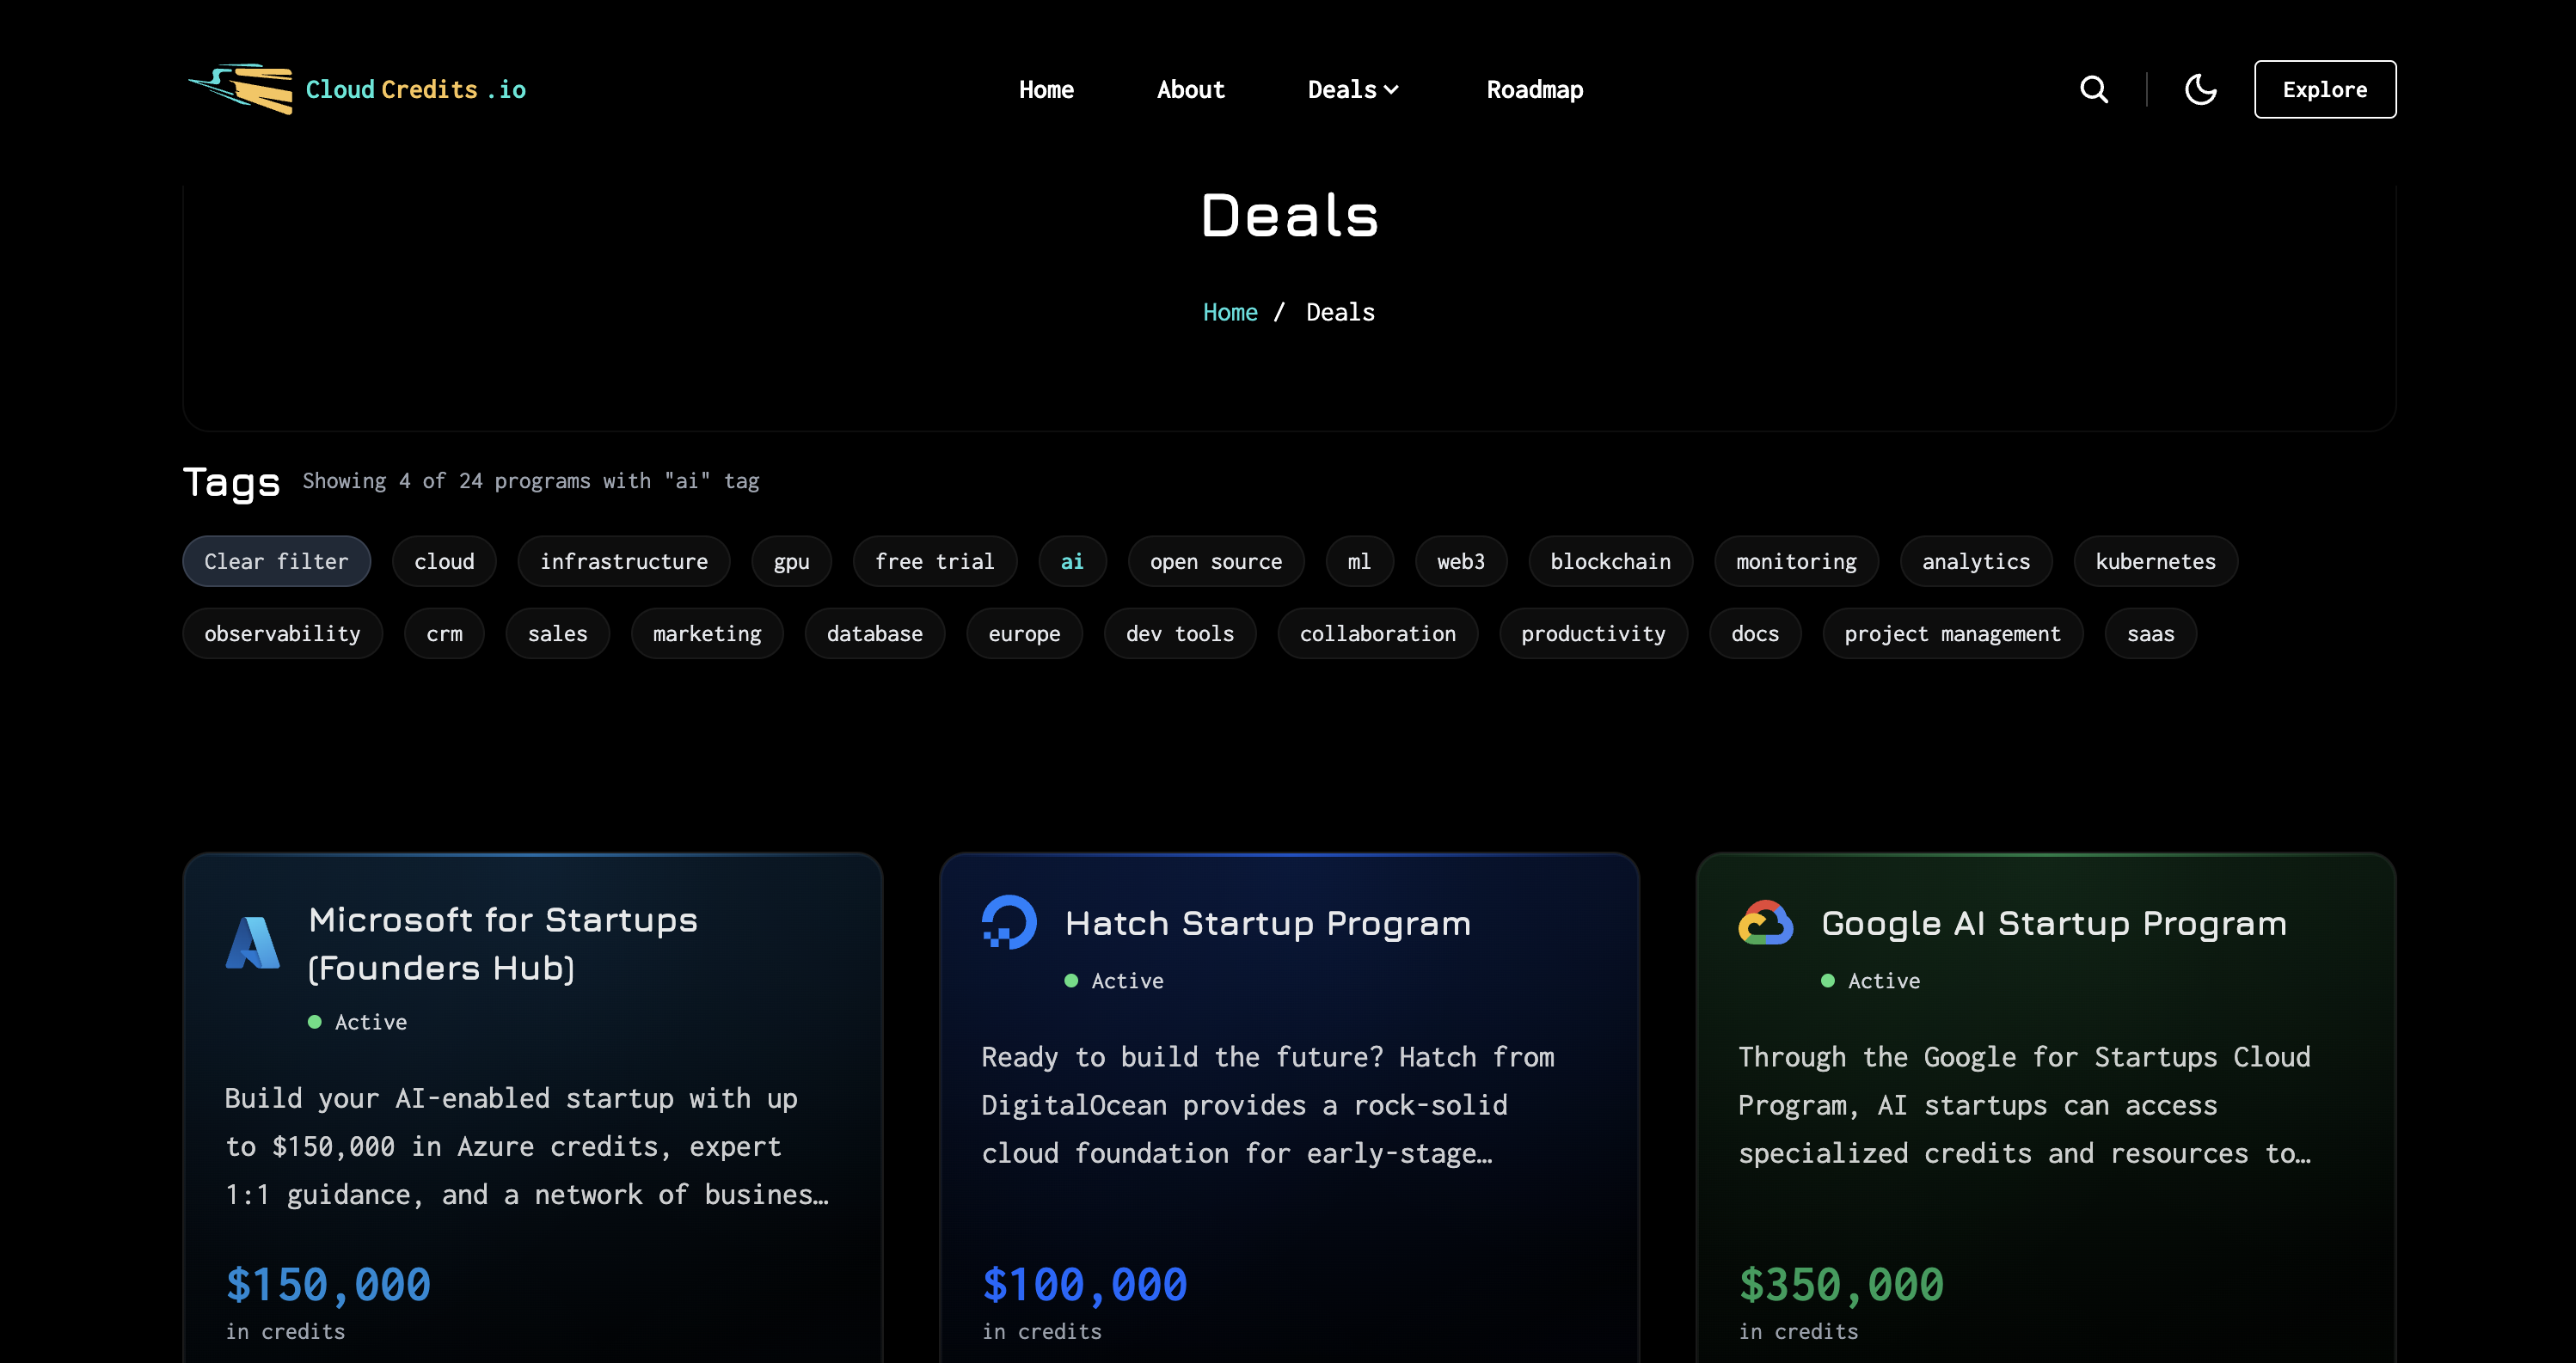
Task: Filter by the kubernetes tag
Action: click(2155, 561)
